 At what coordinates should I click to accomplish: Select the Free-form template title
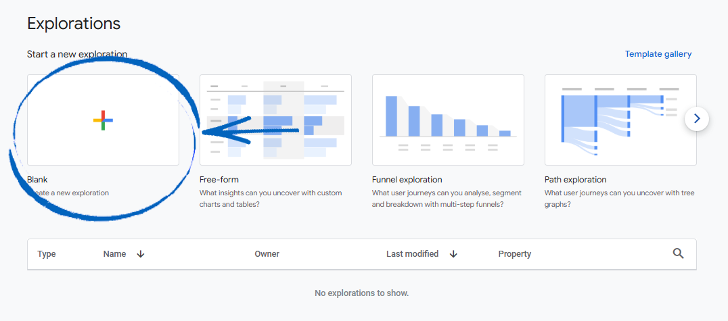point(219,180)
